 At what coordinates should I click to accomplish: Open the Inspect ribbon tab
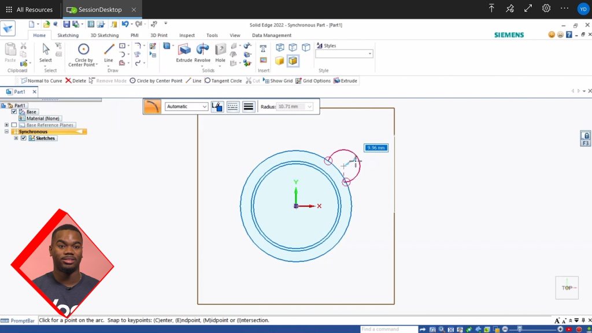pos(187,35)
